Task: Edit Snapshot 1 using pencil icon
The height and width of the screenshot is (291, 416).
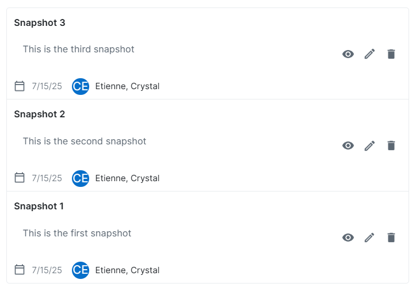Action: (369, 238)
